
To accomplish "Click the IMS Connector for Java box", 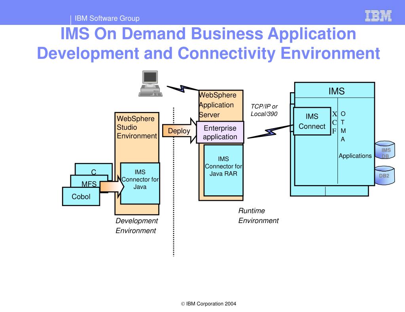I will (140, 183).
